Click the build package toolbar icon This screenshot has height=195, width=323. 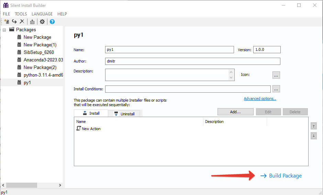(x=32, y=22)
